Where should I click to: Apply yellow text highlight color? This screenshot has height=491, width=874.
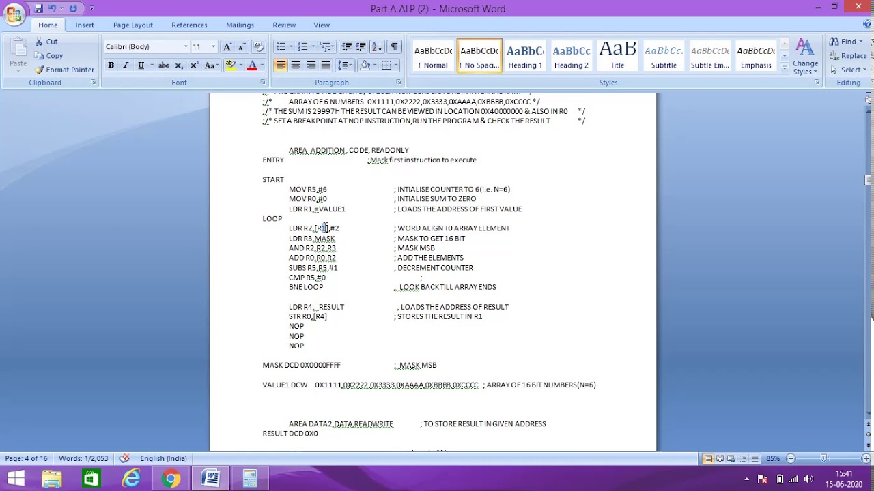click(231, 65)
